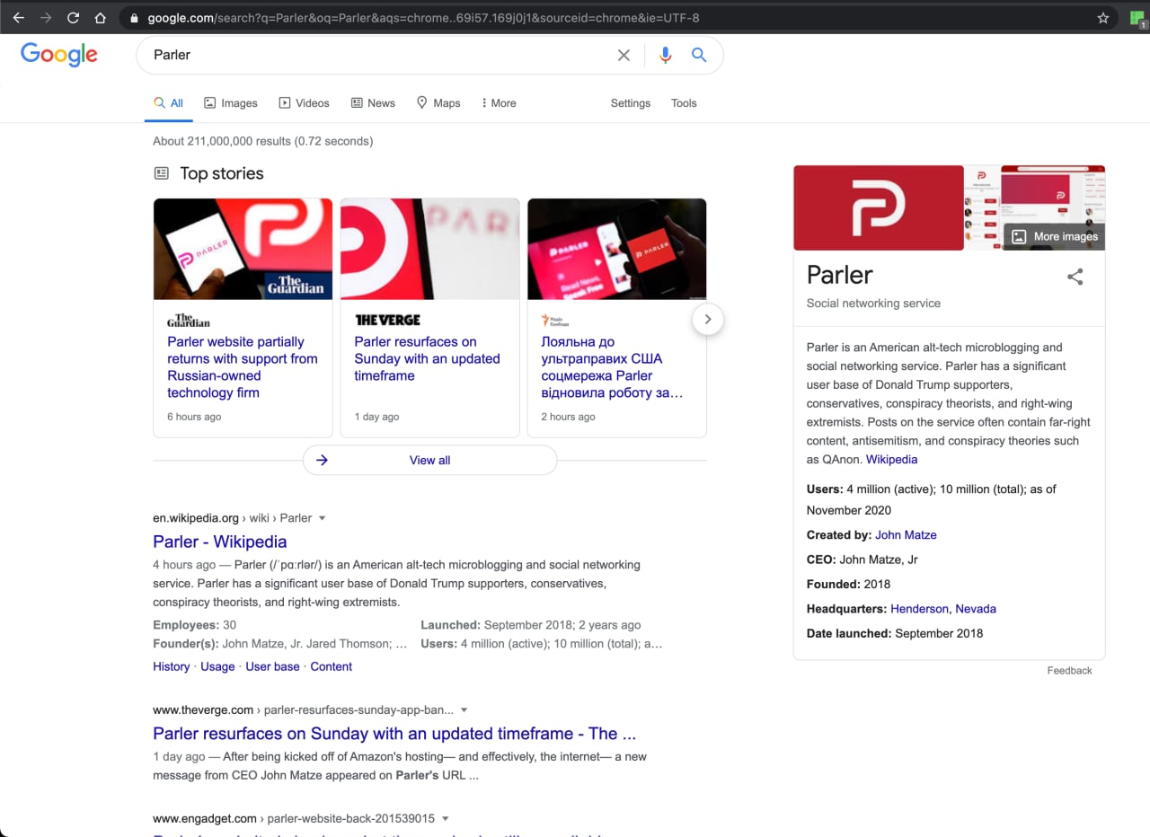Switch to the Images tab
Viewport: 1150px width, 837px height.
coord(231,103)
